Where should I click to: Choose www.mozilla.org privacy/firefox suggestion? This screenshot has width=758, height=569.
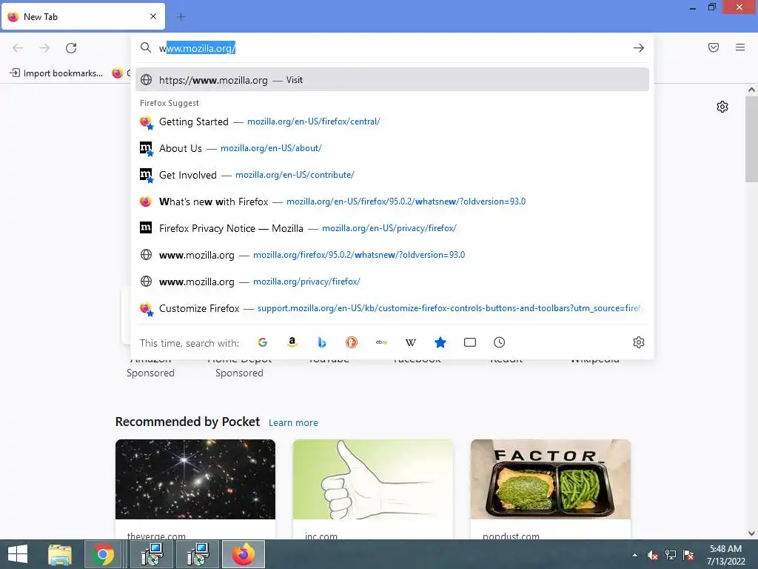click(392, 281)
